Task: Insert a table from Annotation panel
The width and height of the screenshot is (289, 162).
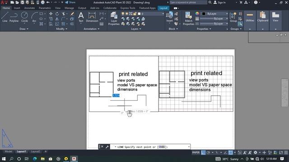Action: coord(102,24)
